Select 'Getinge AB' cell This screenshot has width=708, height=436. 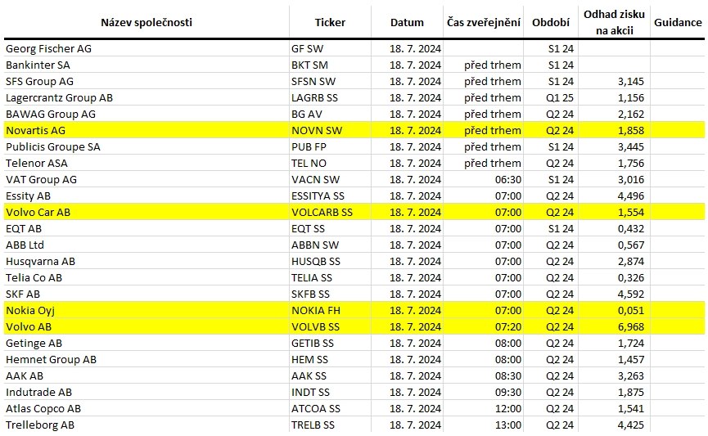click(34, 343)
